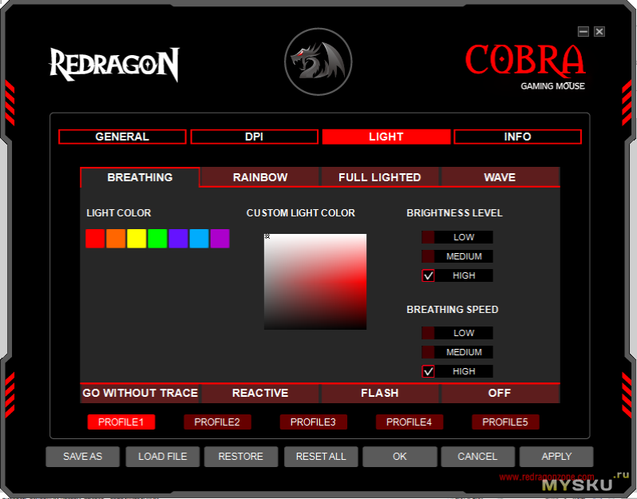Switch to PROFILE3

click(x=313, y=422)
